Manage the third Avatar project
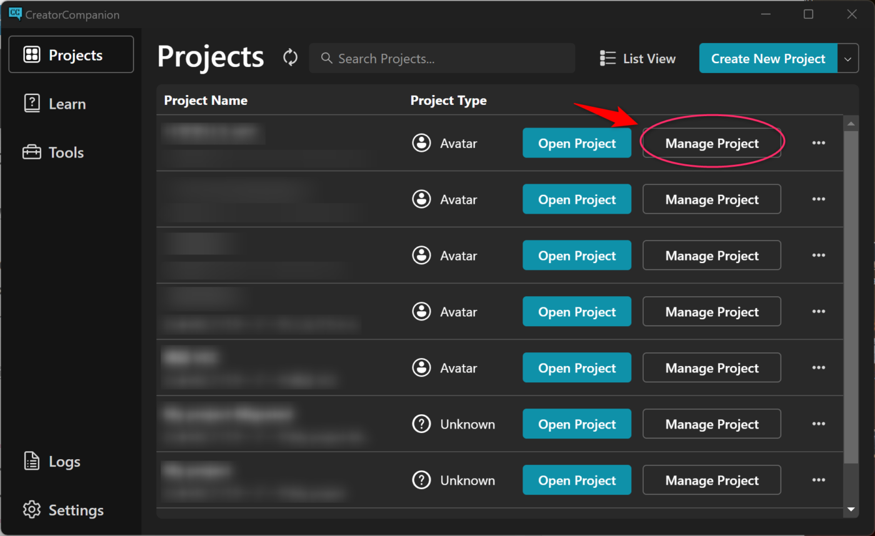The image size is (875, 536). click(x=712, y=256)
